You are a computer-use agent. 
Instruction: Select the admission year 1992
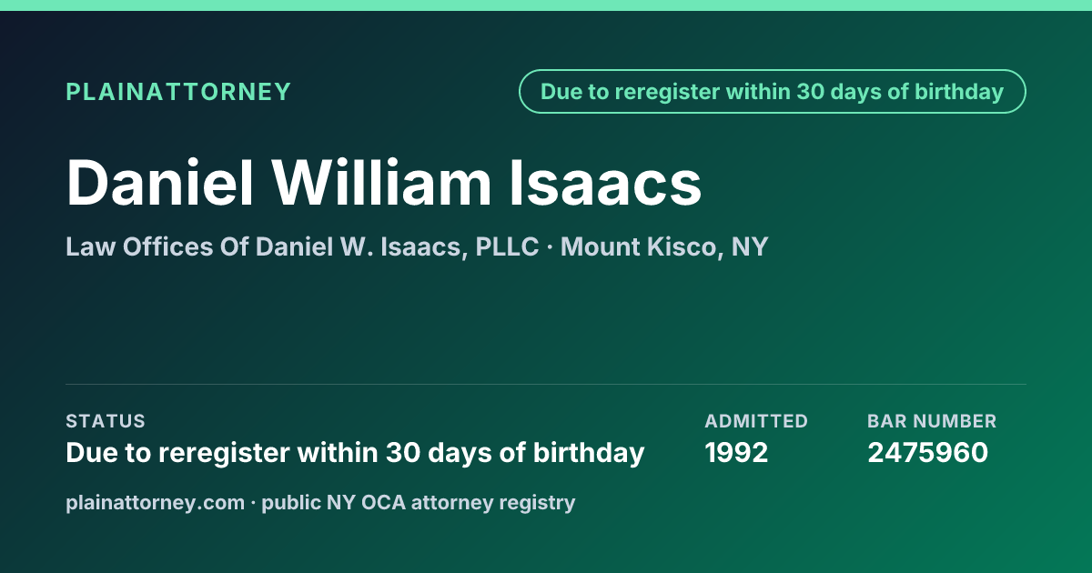coord(736,452)
